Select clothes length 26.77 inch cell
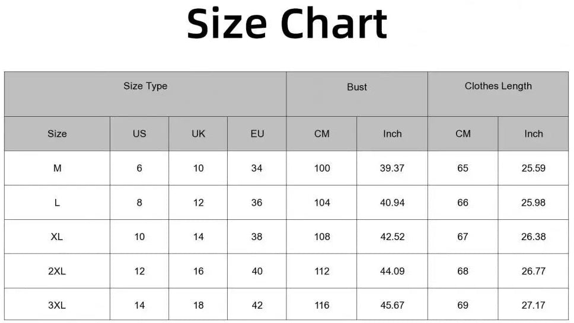 (x=533, y=271)
